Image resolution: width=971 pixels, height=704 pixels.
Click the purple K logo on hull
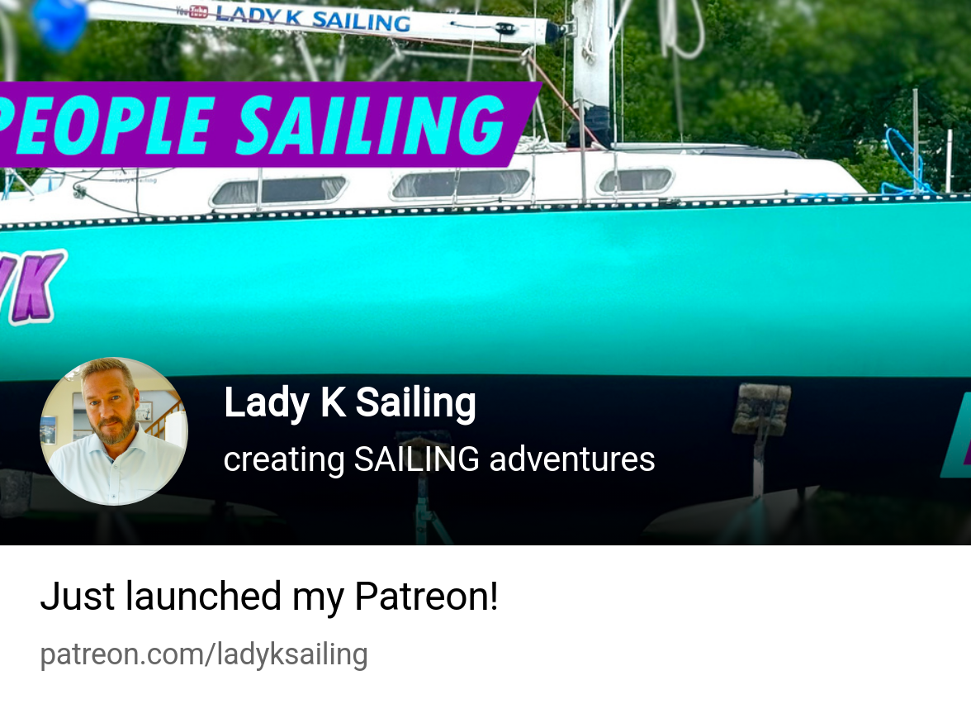31,286
